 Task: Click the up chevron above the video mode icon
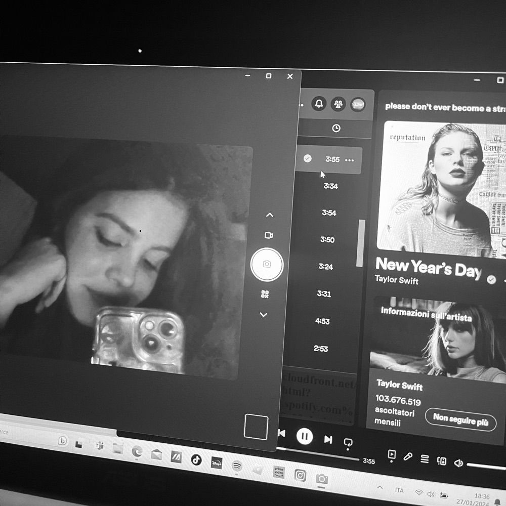pos(270,215)
